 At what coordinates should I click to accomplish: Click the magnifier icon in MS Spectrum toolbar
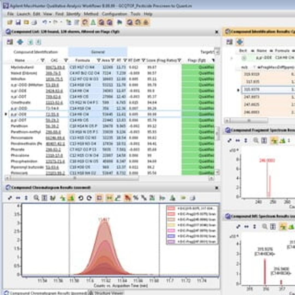coord(264,226)
